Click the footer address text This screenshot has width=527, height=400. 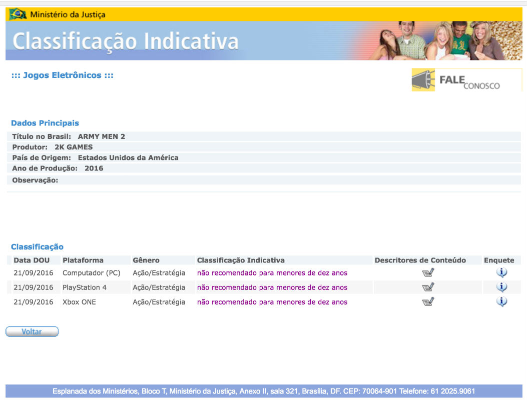click(264, 391)
